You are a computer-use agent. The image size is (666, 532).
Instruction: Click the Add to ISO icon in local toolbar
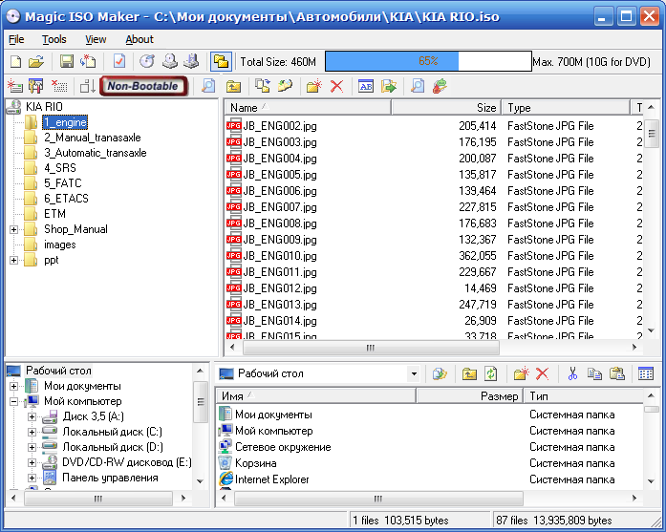(440, 374)
